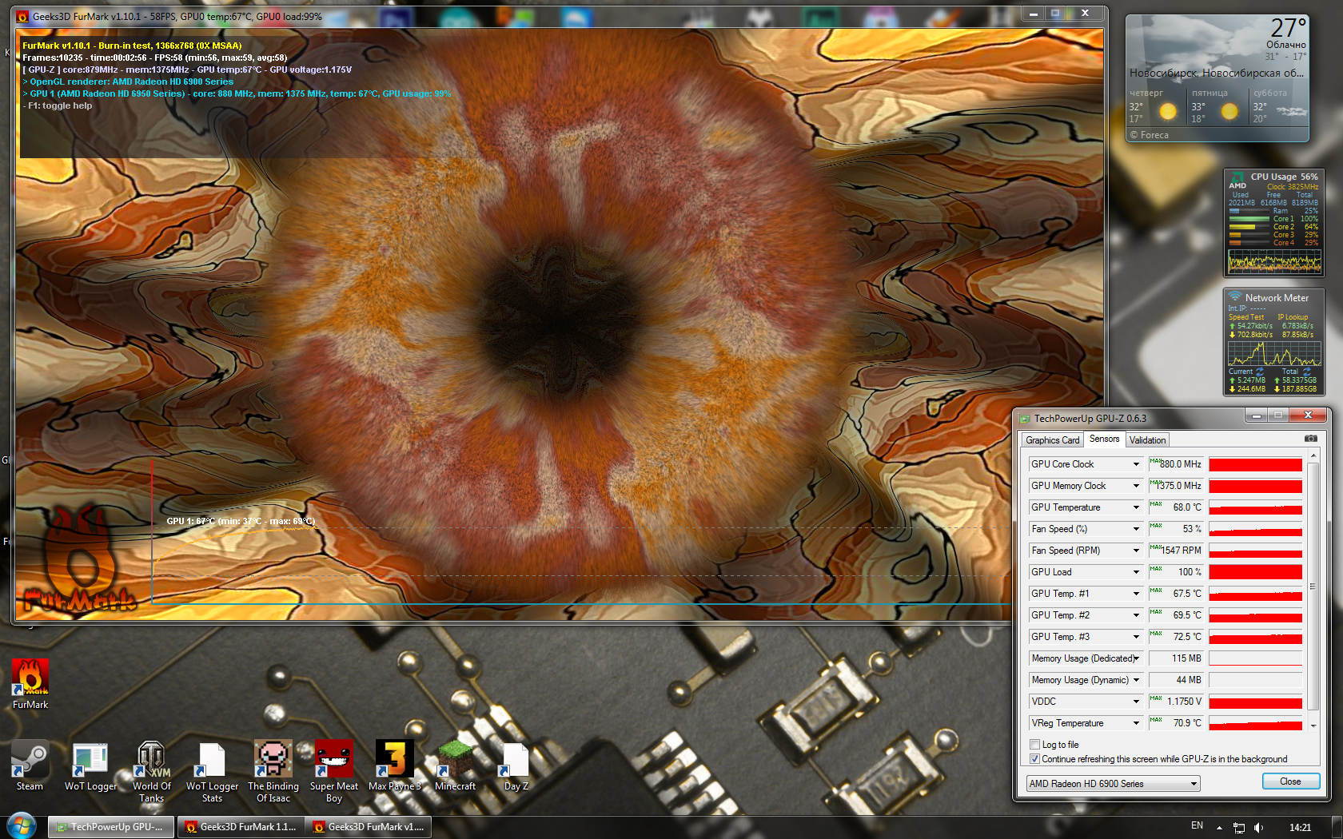Launch the Steam desktop icon
This screenshot has width=1343, height=839.
[x=30, y=765]
